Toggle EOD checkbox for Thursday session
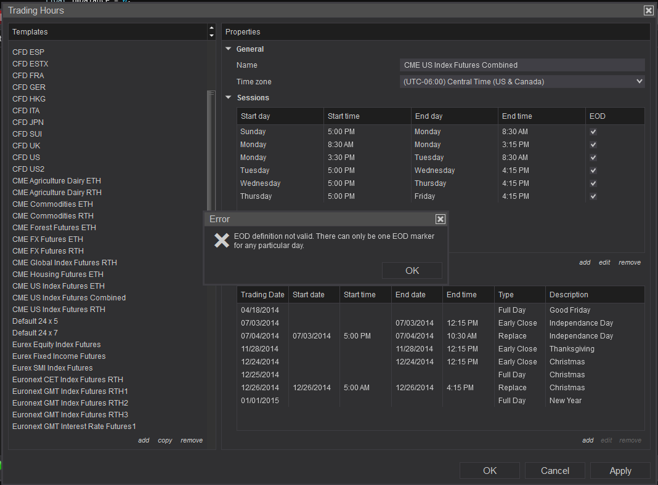The height and width of the screenshot is (485, 658). [x=593, y=196]
